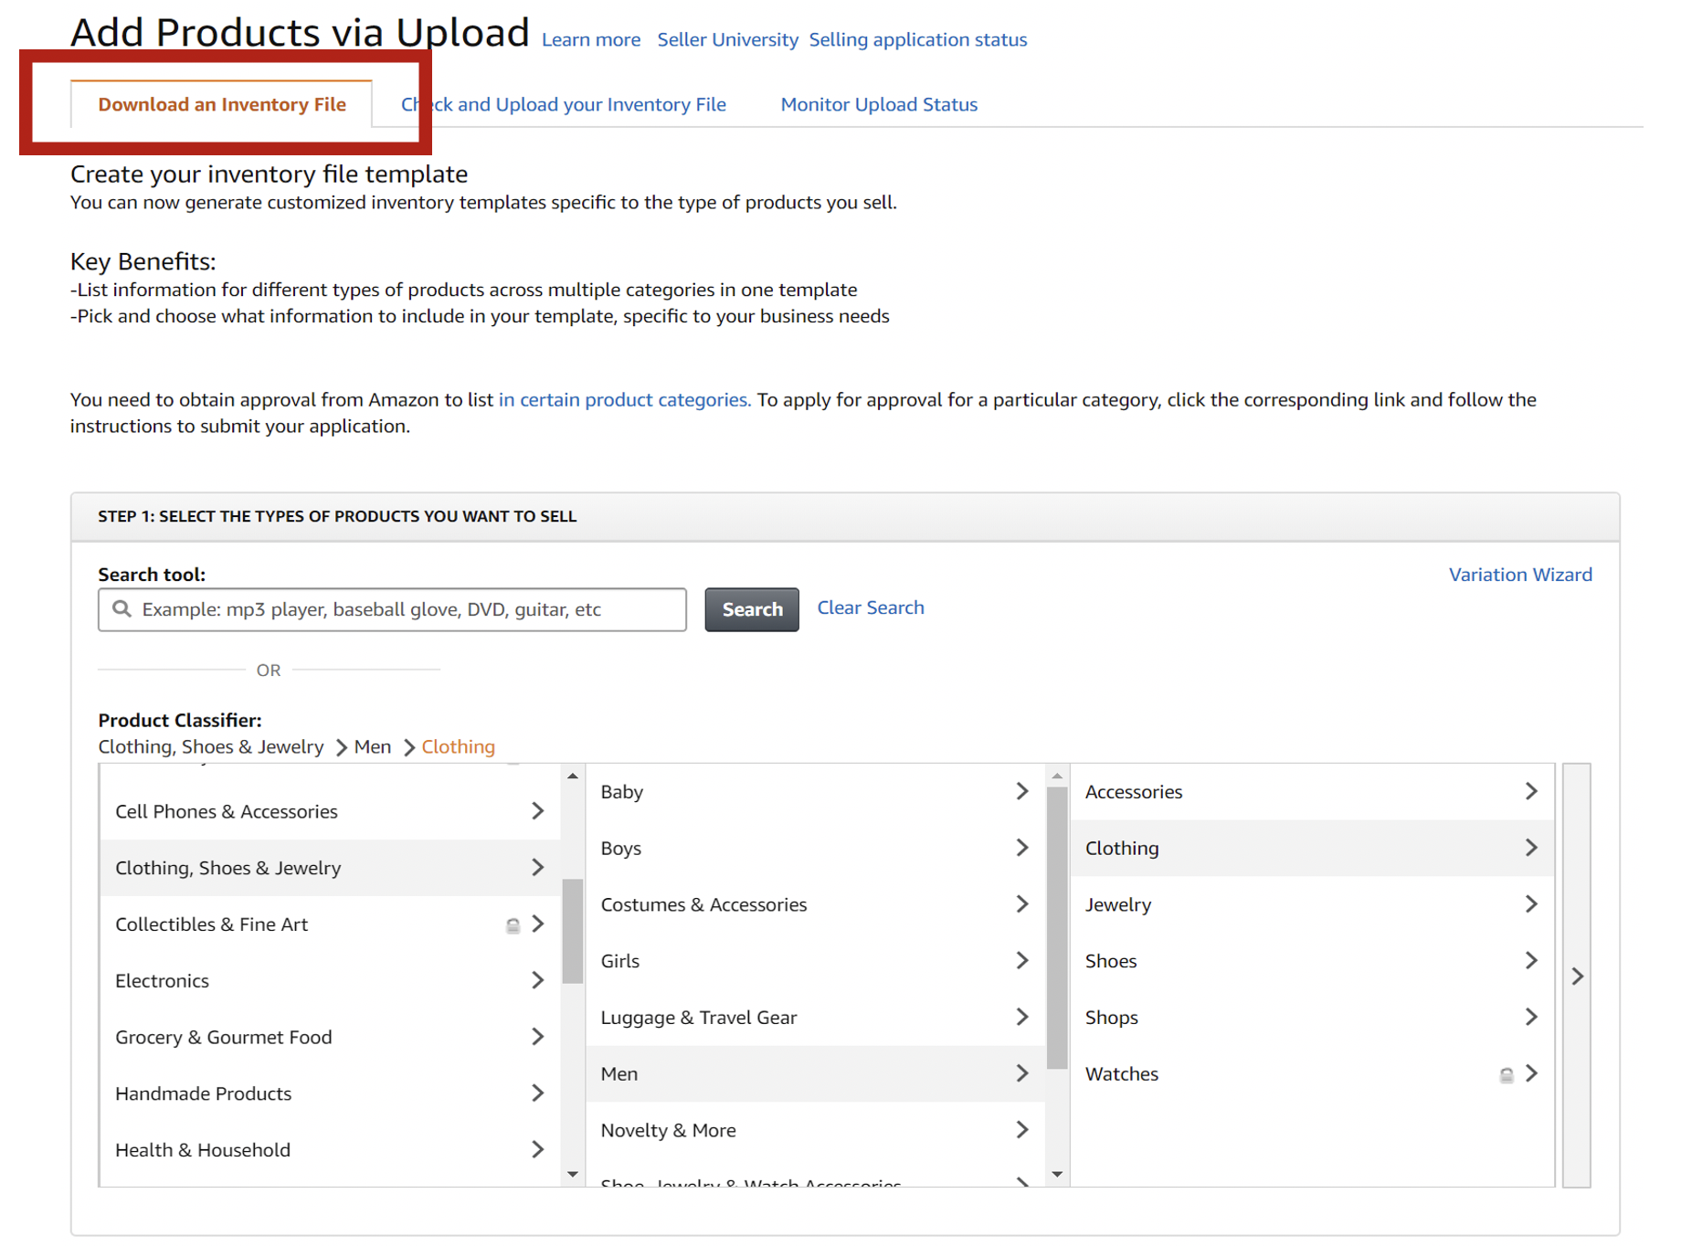Click chevron next to Jewelry
Viewport: 1692px width, 1246px height.
(1532, 904)
